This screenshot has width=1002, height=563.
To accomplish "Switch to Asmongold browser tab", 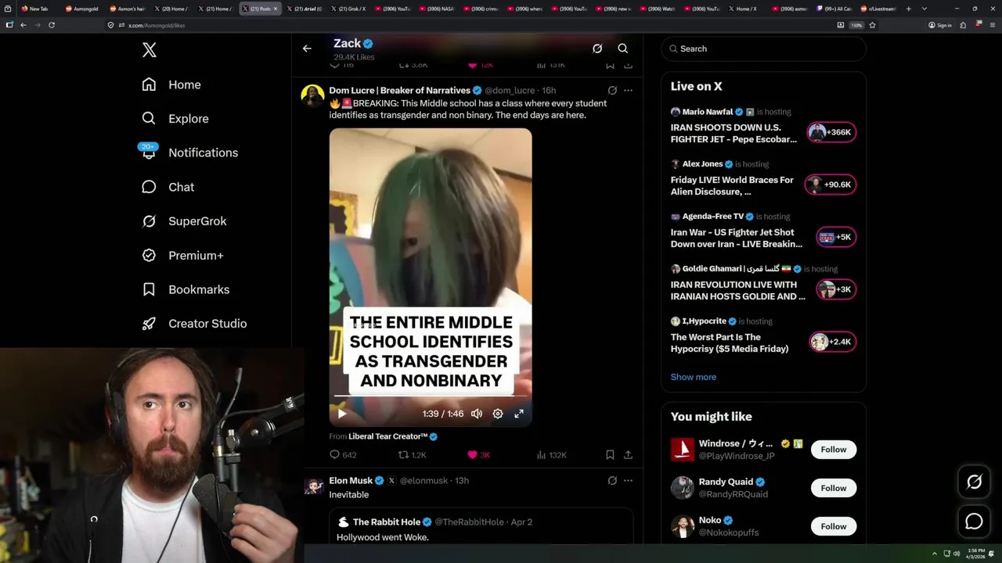I will [81, 9].
